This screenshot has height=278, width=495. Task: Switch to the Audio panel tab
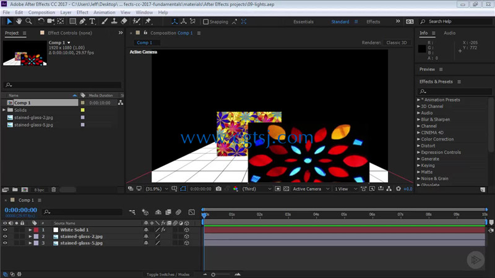pyautogui.click(x=450, y=33)
